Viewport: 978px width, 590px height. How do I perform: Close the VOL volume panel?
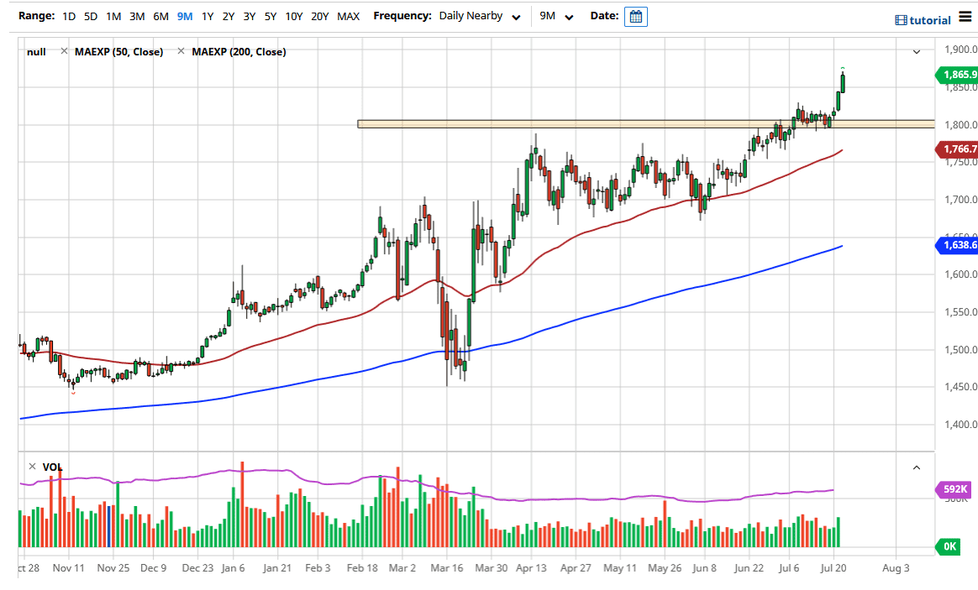(32, 467)
